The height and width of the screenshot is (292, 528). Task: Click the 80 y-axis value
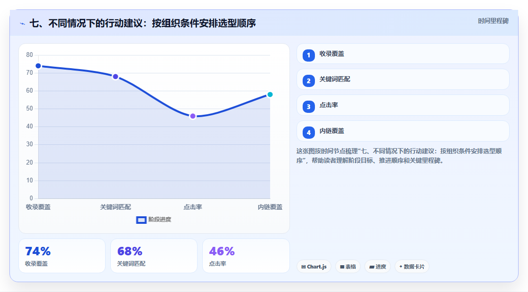pyautogui.click(x=30, y=55)
